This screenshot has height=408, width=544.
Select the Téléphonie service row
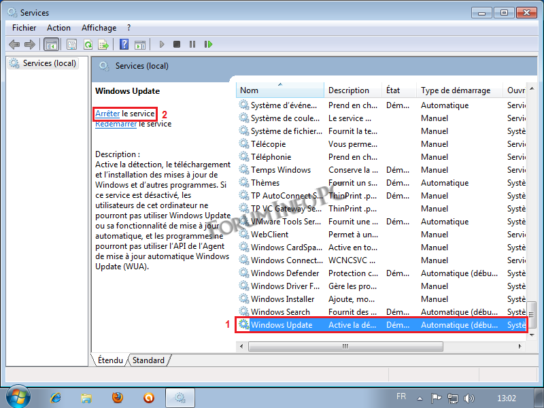381,157
